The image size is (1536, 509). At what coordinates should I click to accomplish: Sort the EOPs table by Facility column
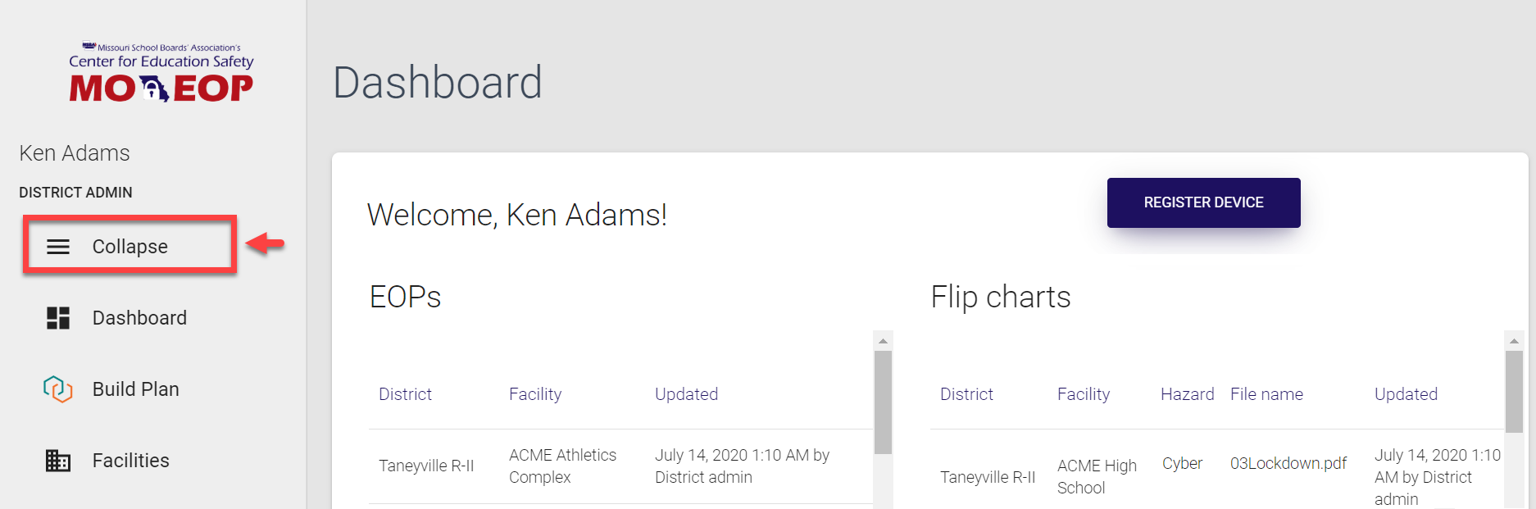point(535,394)
